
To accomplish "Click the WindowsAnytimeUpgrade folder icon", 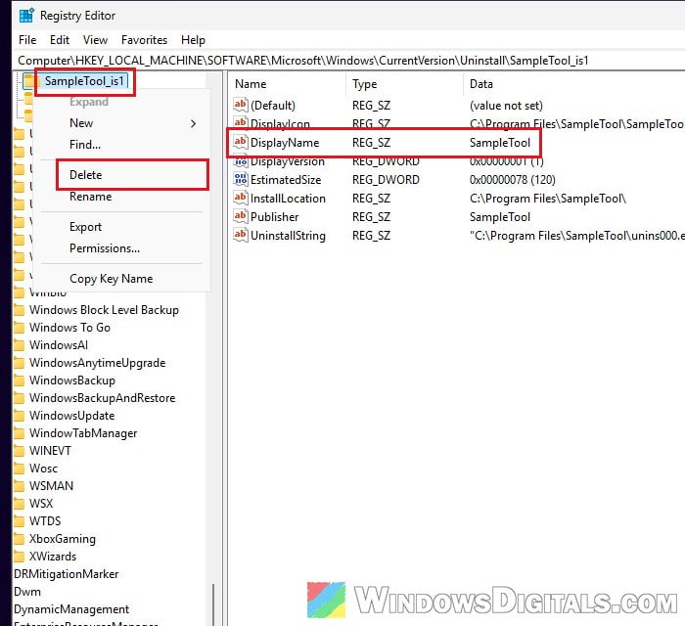I will click(20, 363).
